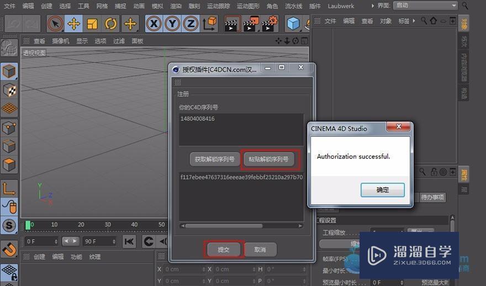Open the 文件 main menu
Screen dimensions: 486x286
[9, 6]
